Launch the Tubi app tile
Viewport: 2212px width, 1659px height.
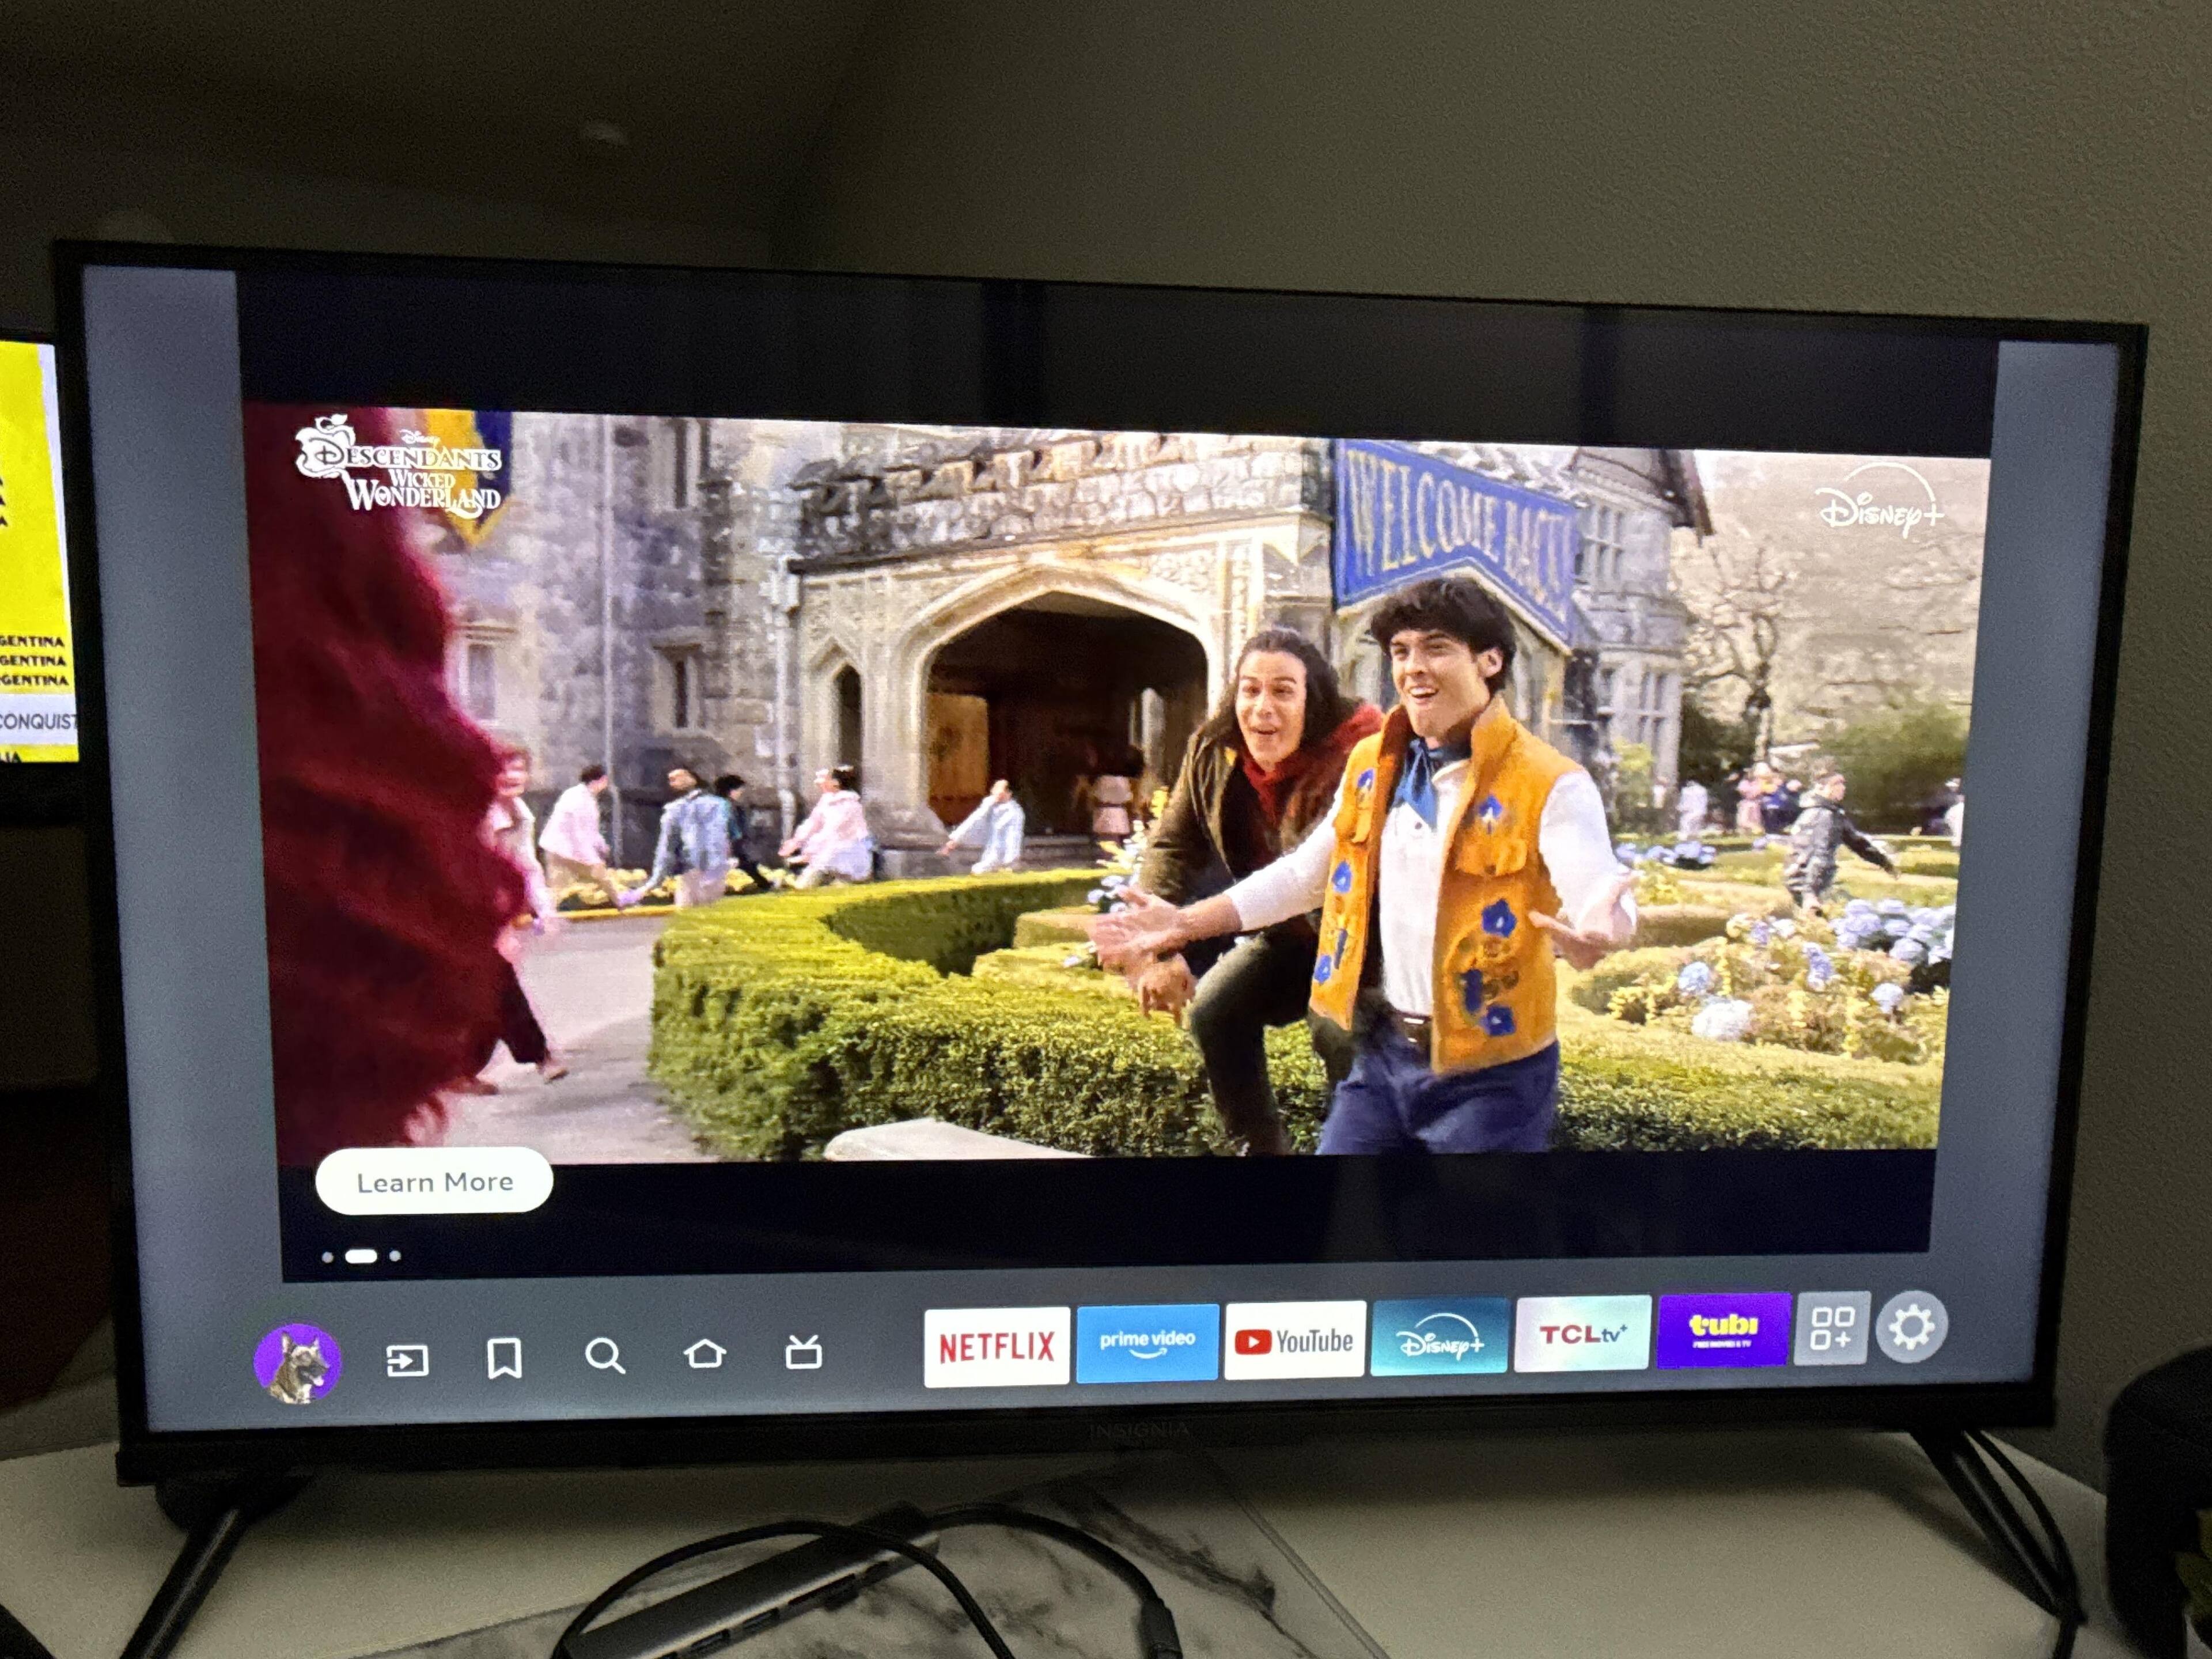pos(1723,1330)
